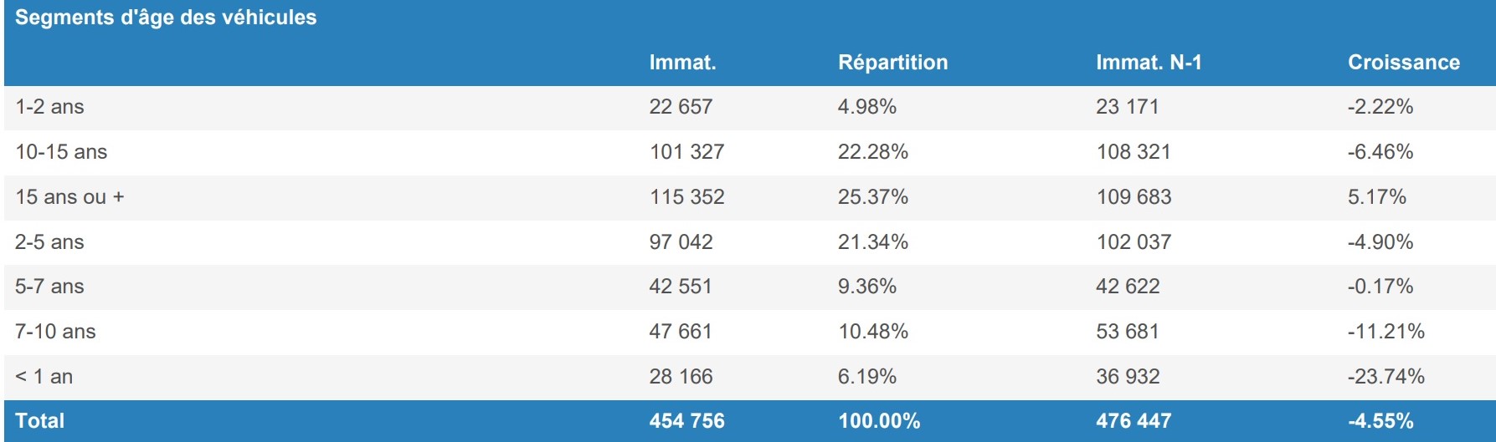This screenshot has width=1496, height=442.
Task: Select the 1-2 ans row label
Action: point(49,107)
